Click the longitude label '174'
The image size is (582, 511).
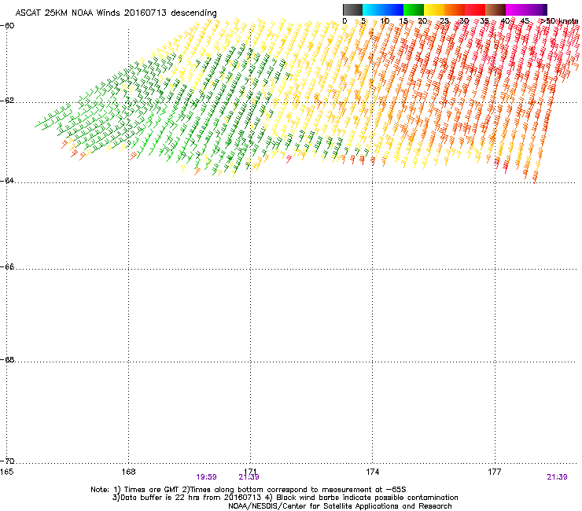click(x=372, y=472)
